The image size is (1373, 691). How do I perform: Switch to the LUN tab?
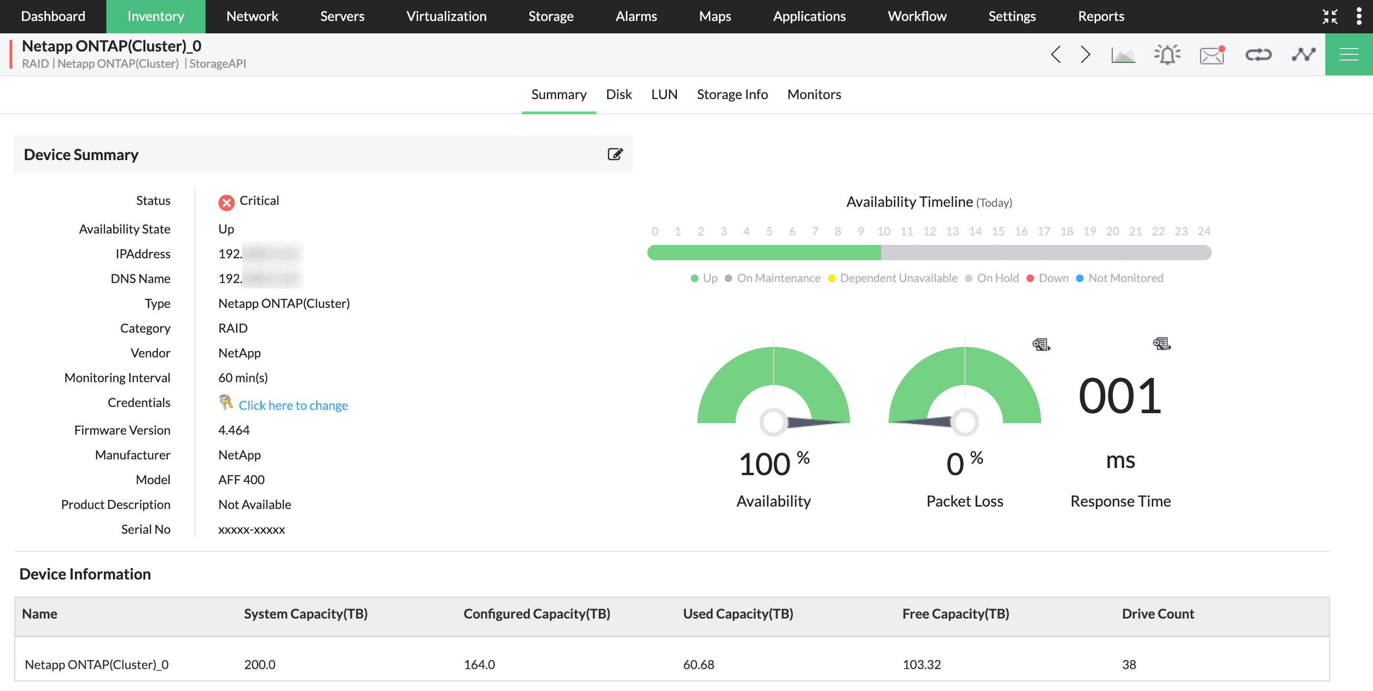click(x=664, y=94)
